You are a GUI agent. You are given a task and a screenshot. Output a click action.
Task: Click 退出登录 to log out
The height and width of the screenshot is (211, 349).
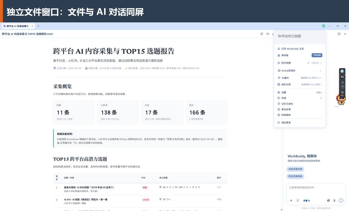click(300, 123)
